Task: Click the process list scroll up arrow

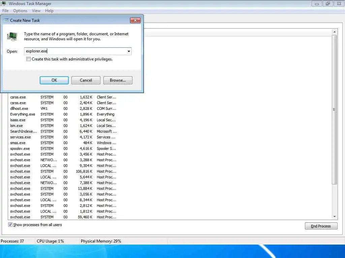Action: [335, 32]
